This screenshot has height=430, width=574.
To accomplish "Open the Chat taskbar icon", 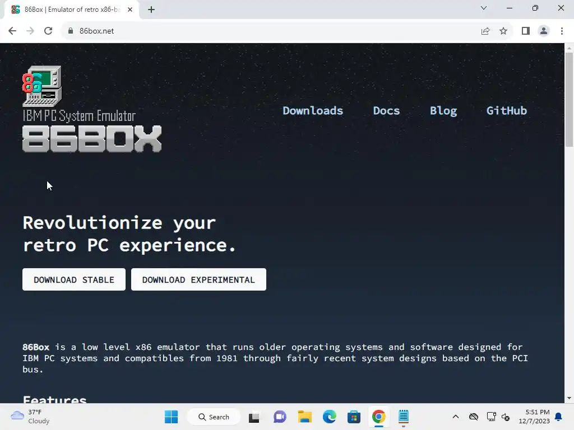I will (280, 417).
